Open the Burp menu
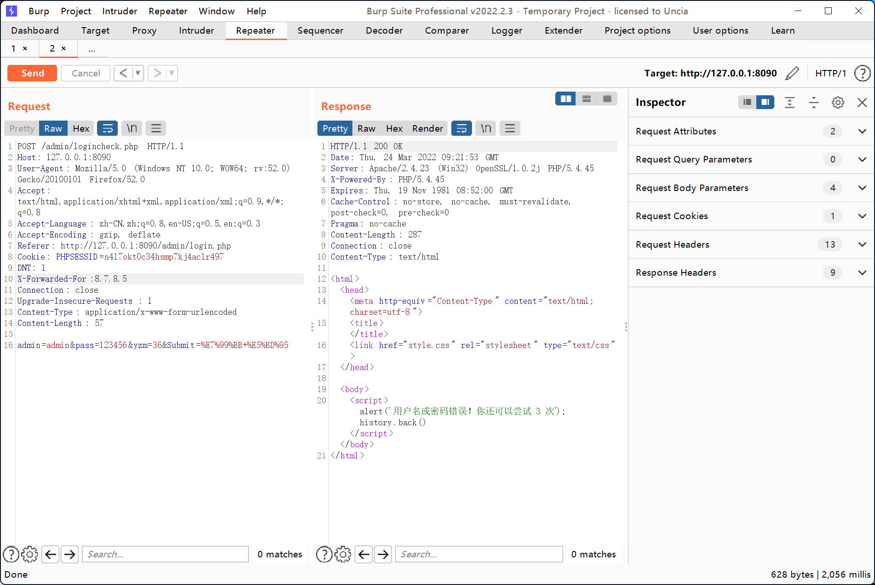 click(x=39, y=11)
